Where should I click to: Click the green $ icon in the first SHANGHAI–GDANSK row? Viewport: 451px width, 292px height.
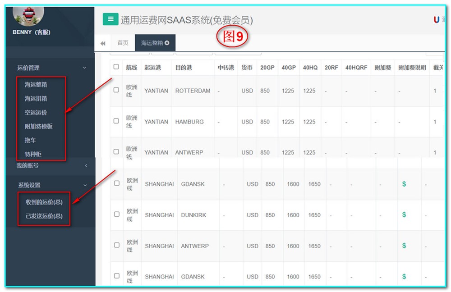coord(404,184)
